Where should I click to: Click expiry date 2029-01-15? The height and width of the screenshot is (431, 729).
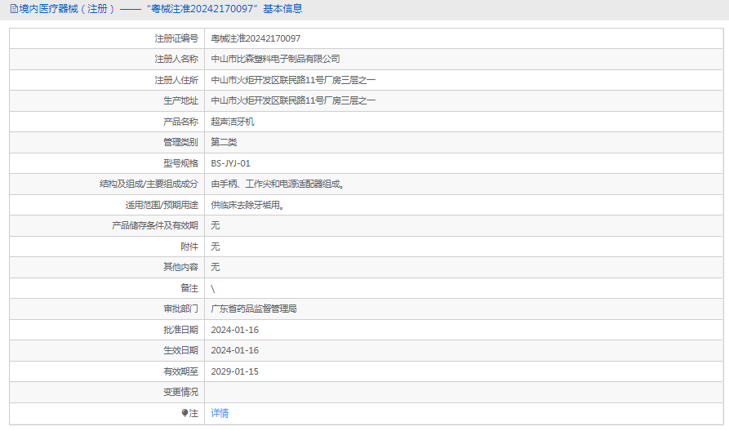click(x=235, y=371)
